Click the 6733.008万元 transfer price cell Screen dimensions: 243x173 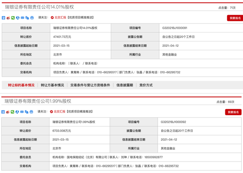click(80, 131)
